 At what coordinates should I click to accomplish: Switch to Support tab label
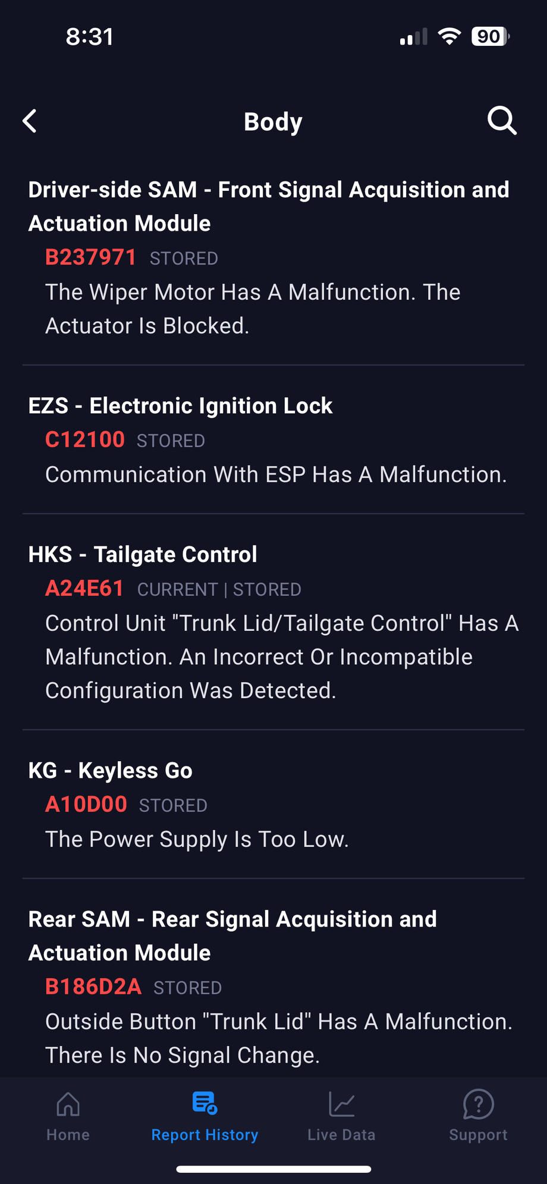(x=478, y=1135)
